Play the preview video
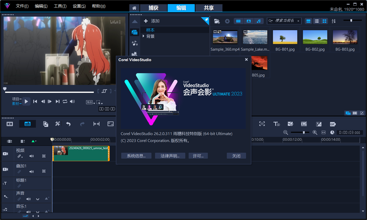Image resolution: width=367 pixels, height=220 pixels. click(26, 102)
